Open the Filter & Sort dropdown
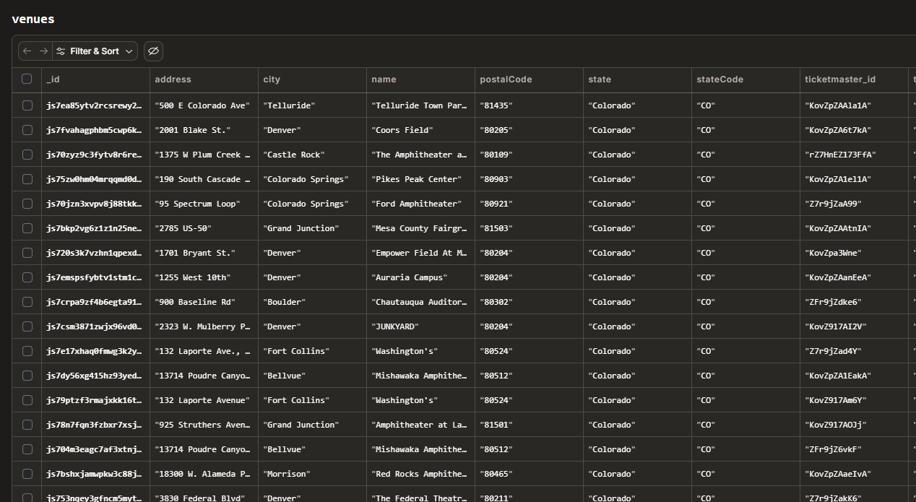 [x=95, y=51]
